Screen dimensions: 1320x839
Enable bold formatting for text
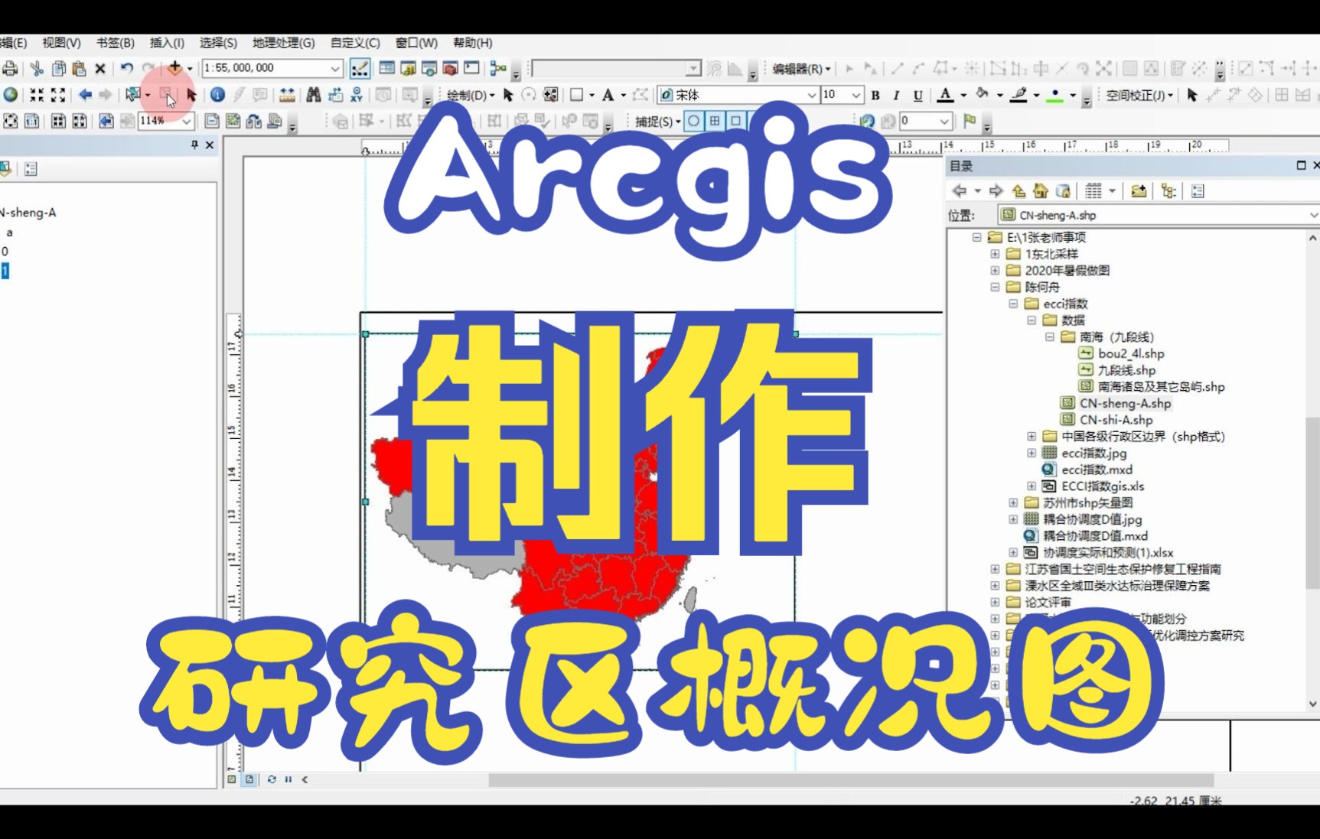(x=875, y=95)
